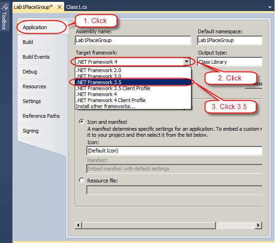The image size is (275, 243).
Task: Open the Toolbox side panel
Action: (4, 17)
